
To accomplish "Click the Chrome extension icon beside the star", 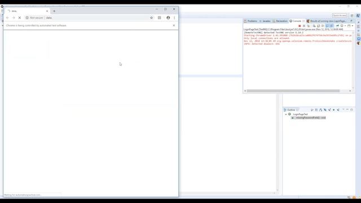I will [x=159, y=17].
